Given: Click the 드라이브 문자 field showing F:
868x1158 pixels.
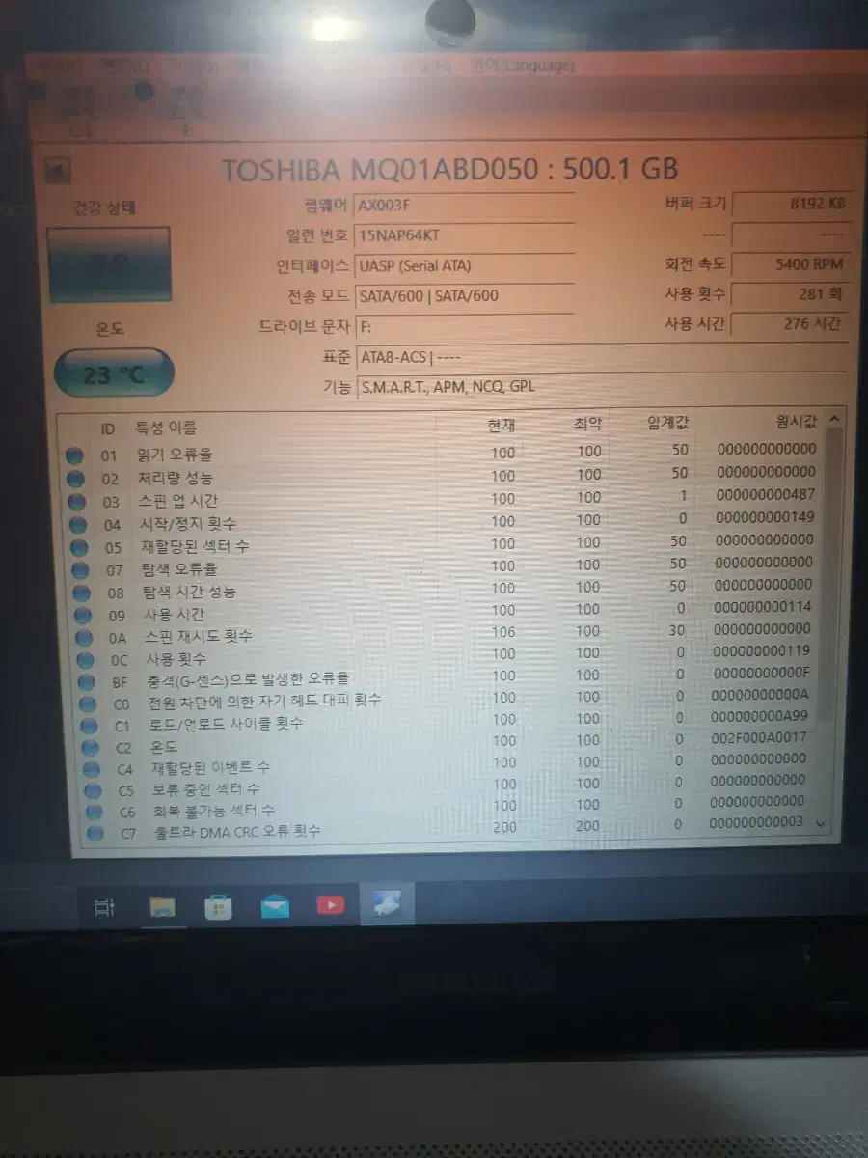Looking at the screenshot, I should click(465, 326).
